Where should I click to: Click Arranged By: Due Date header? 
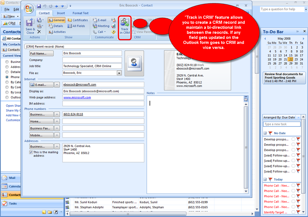tap(279, 117)
